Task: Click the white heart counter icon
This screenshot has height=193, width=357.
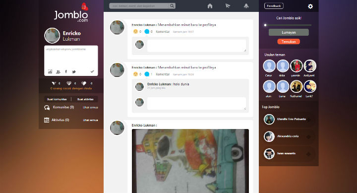Action: point(84,83)
